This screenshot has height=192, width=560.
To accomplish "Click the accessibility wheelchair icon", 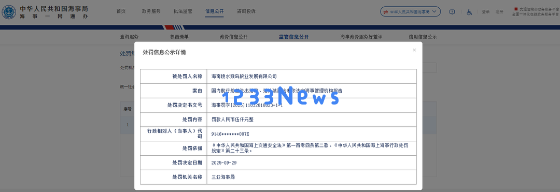I will click(469, 12).
